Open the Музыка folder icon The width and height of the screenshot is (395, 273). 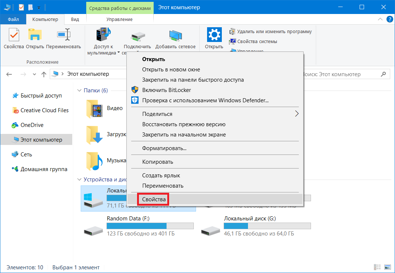tap(94, 161)
